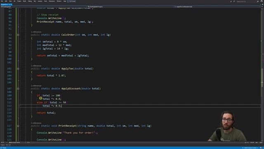Screen dimensions: 264x149
Task: Click the yellow lightbulb quick-actions icon
Action: pos(40,98)
